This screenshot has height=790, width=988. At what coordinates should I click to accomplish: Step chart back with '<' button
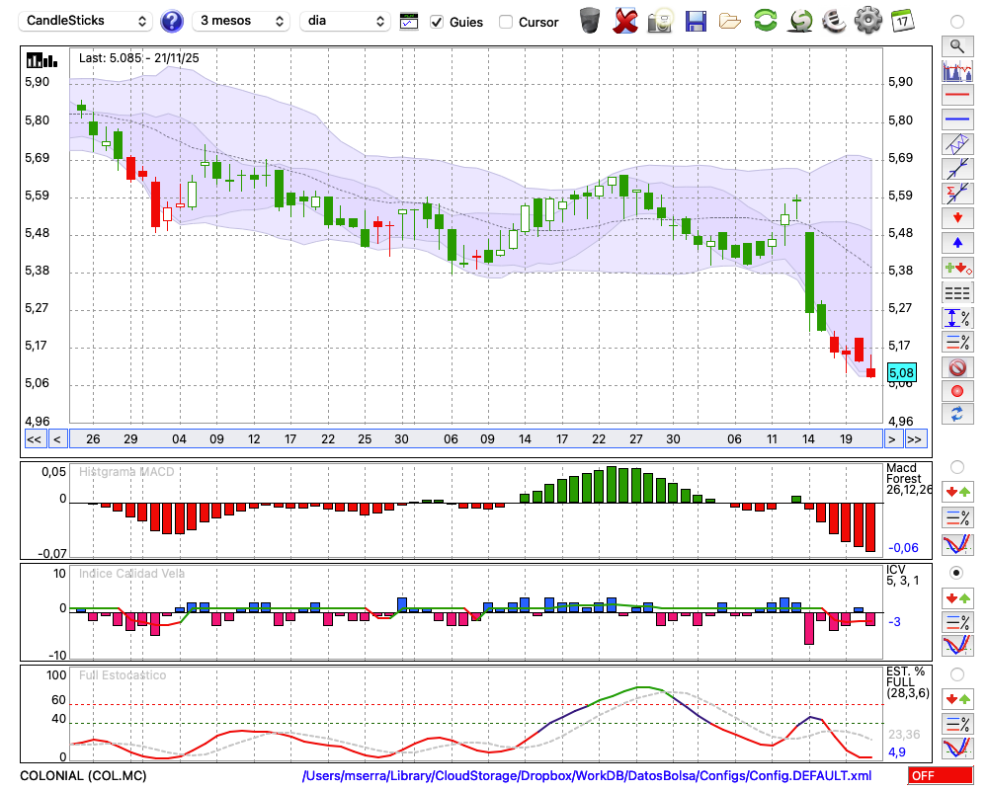coord(57,439)
